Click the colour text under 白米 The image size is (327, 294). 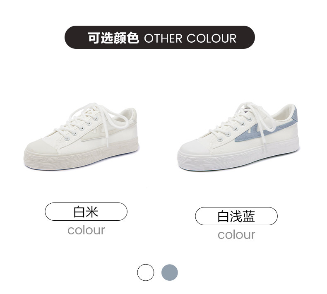pos(86,230)
